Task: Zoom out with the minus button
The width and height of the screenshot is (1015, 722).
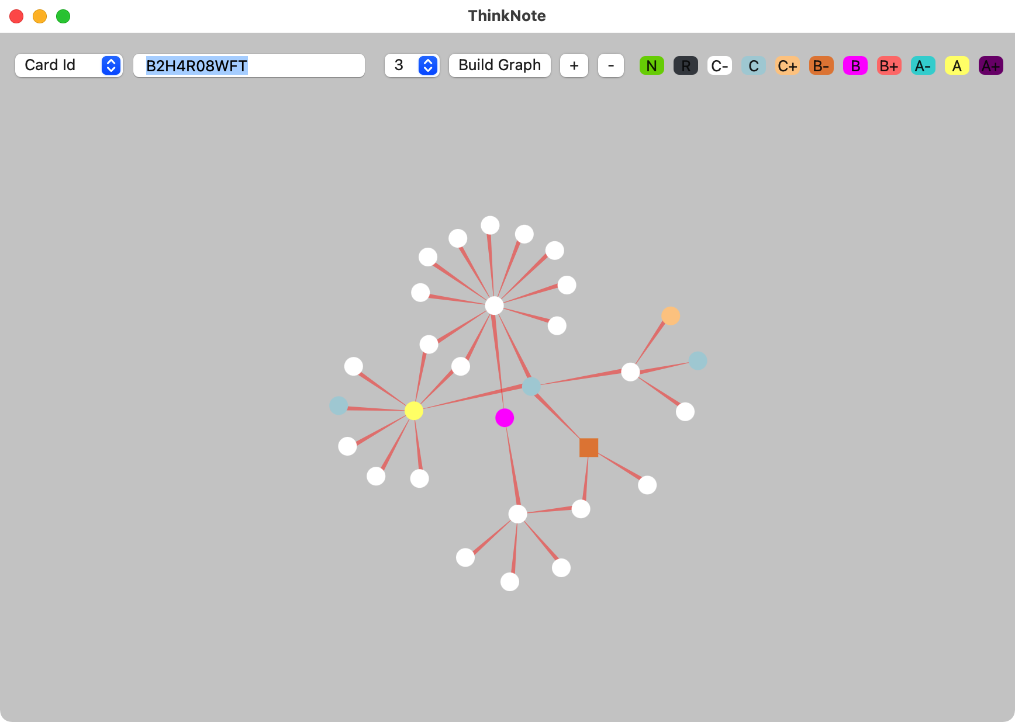Action: 610,65
